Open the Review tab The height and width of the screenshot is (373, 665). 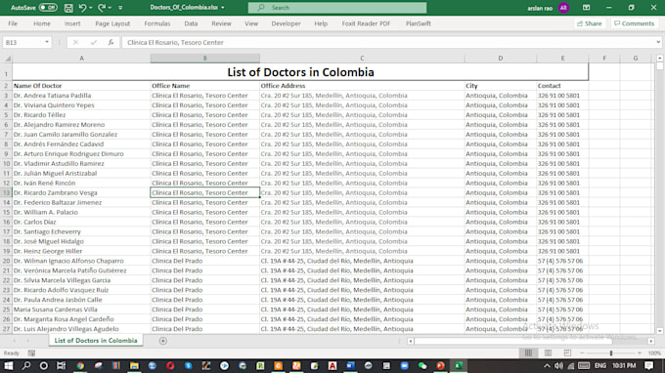click(x=221, y=23)
